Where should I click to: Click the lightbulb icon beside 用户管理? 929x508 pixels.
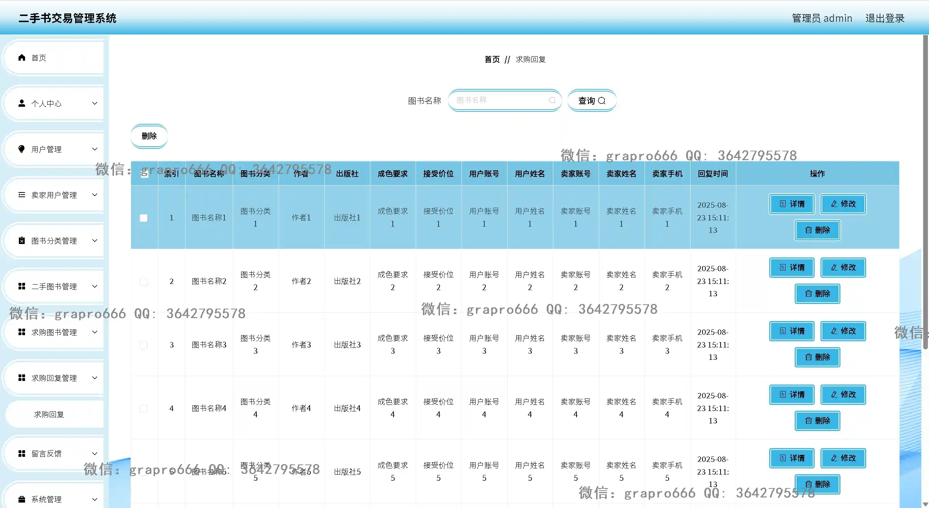(x=22, y=149)
